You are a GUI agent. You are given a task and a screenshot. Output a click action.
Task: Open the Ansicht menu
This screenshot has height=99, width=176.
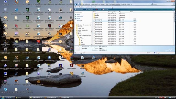pyautogui.click(x=87, y=7)
